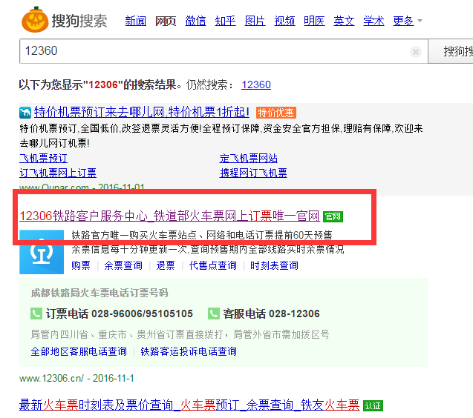Open 铁路客运投诉电话查询 link

tap(189, 351)
